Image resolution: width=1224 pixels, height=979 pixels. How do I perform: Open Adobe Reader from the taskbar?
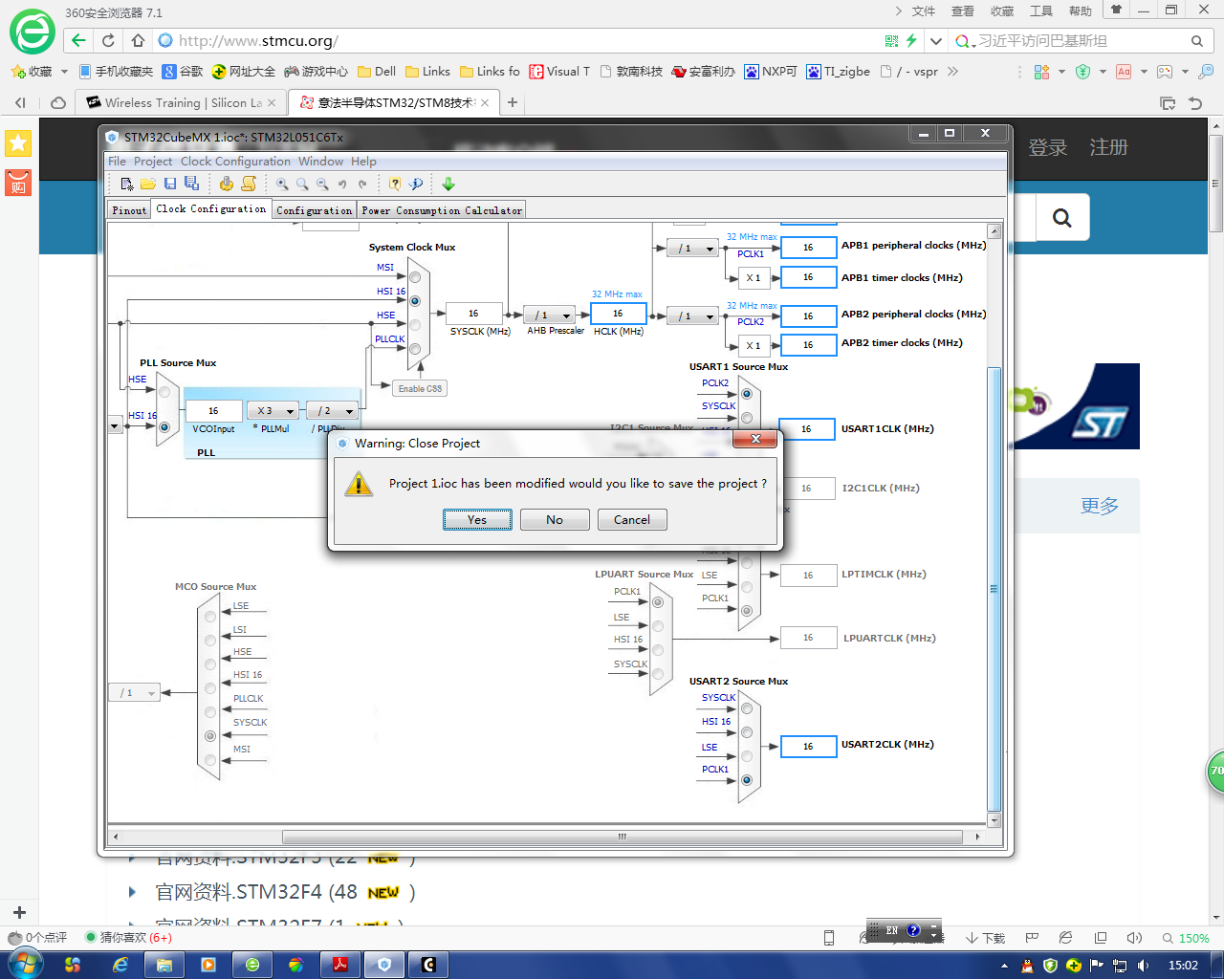[x=339, y=965]
